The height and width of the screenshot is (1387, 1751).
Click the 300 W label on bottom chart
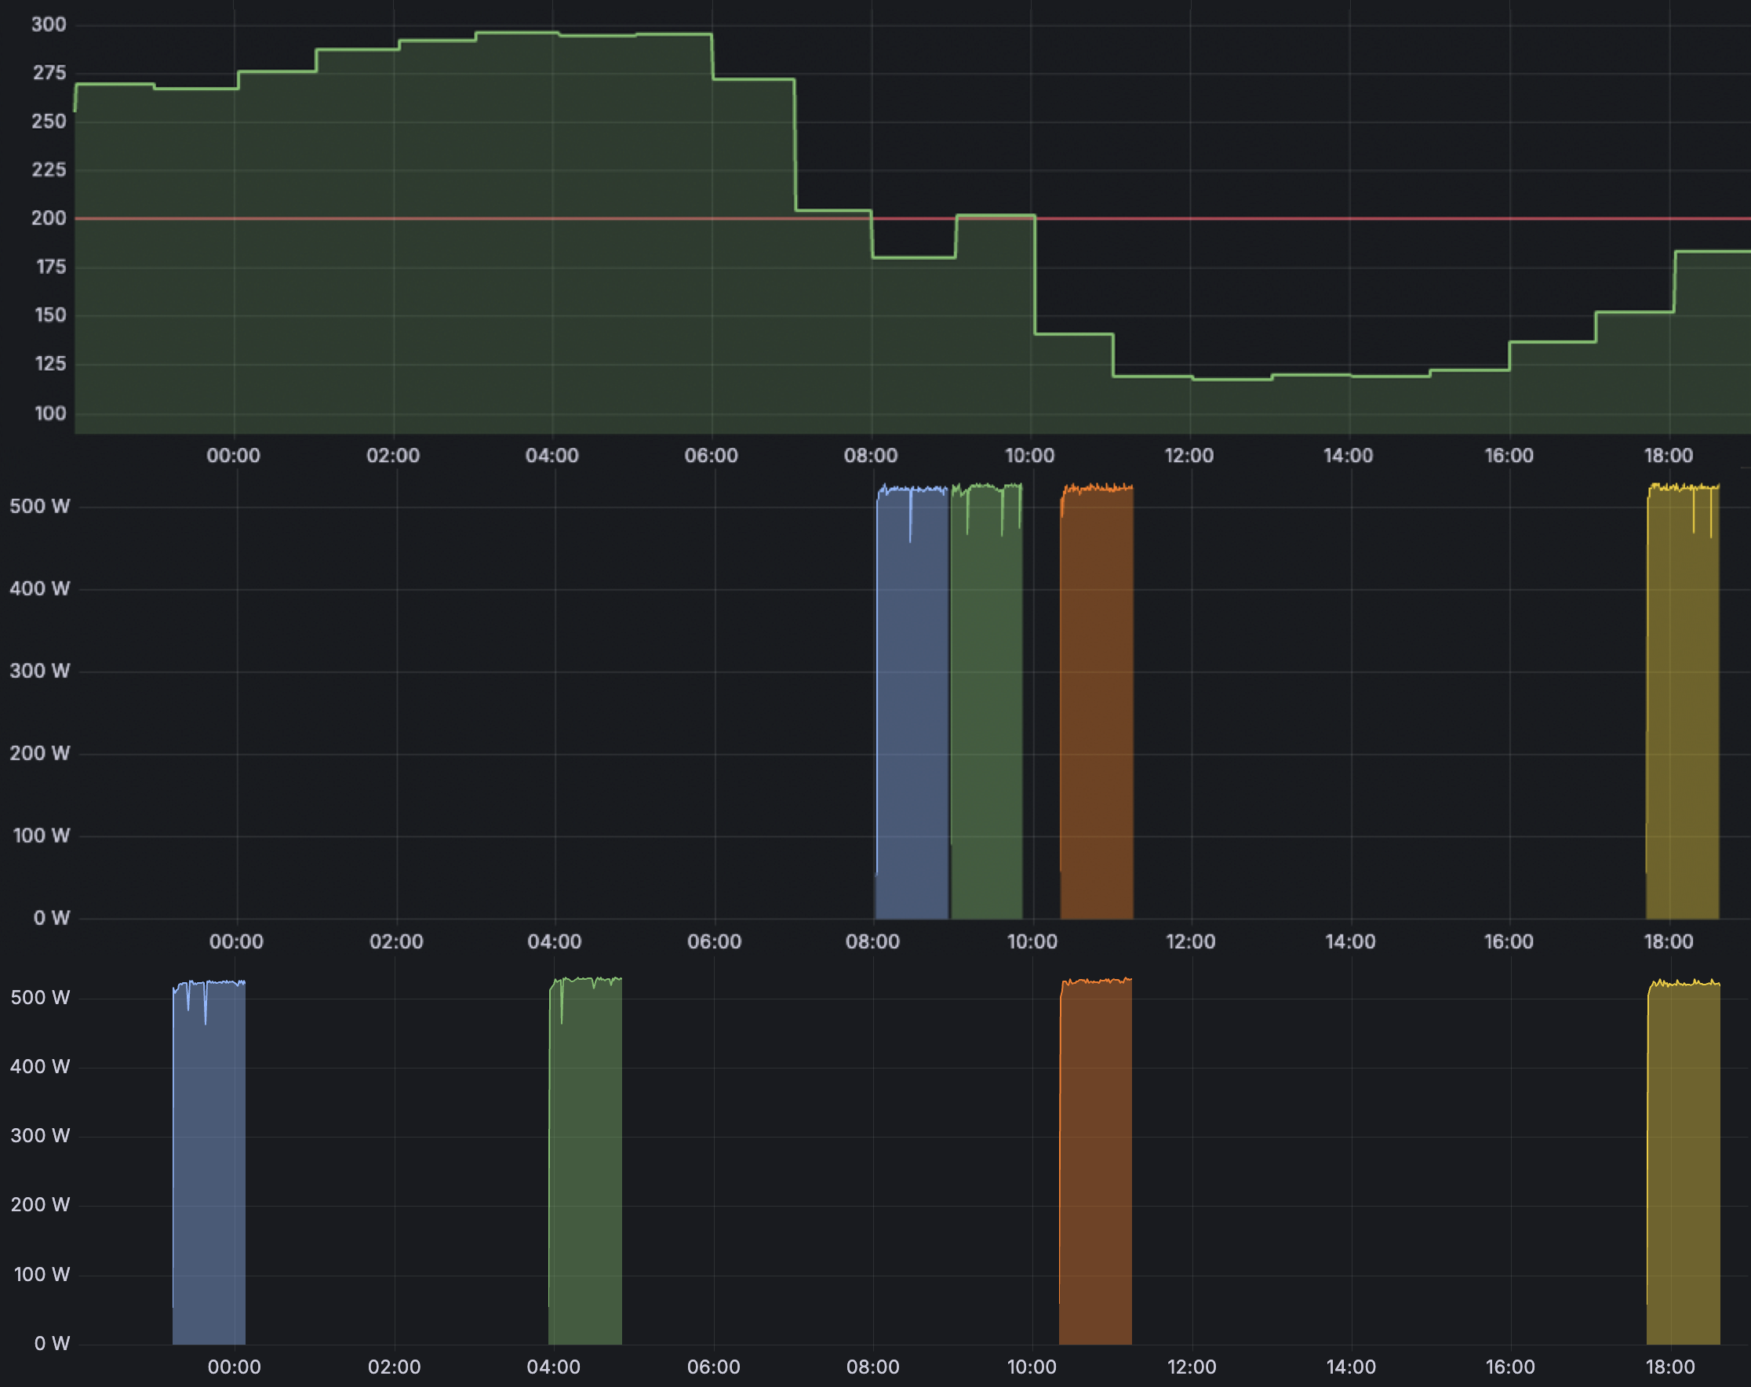pyautogui.click(x=39, y=1135)
